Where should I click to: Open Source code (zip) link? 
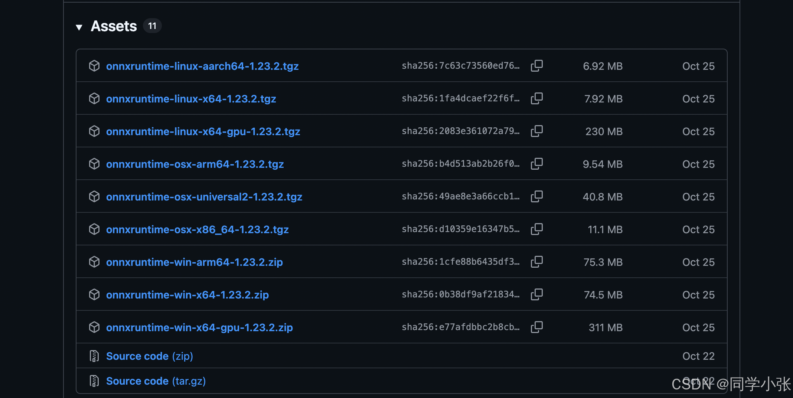point(150,356)
